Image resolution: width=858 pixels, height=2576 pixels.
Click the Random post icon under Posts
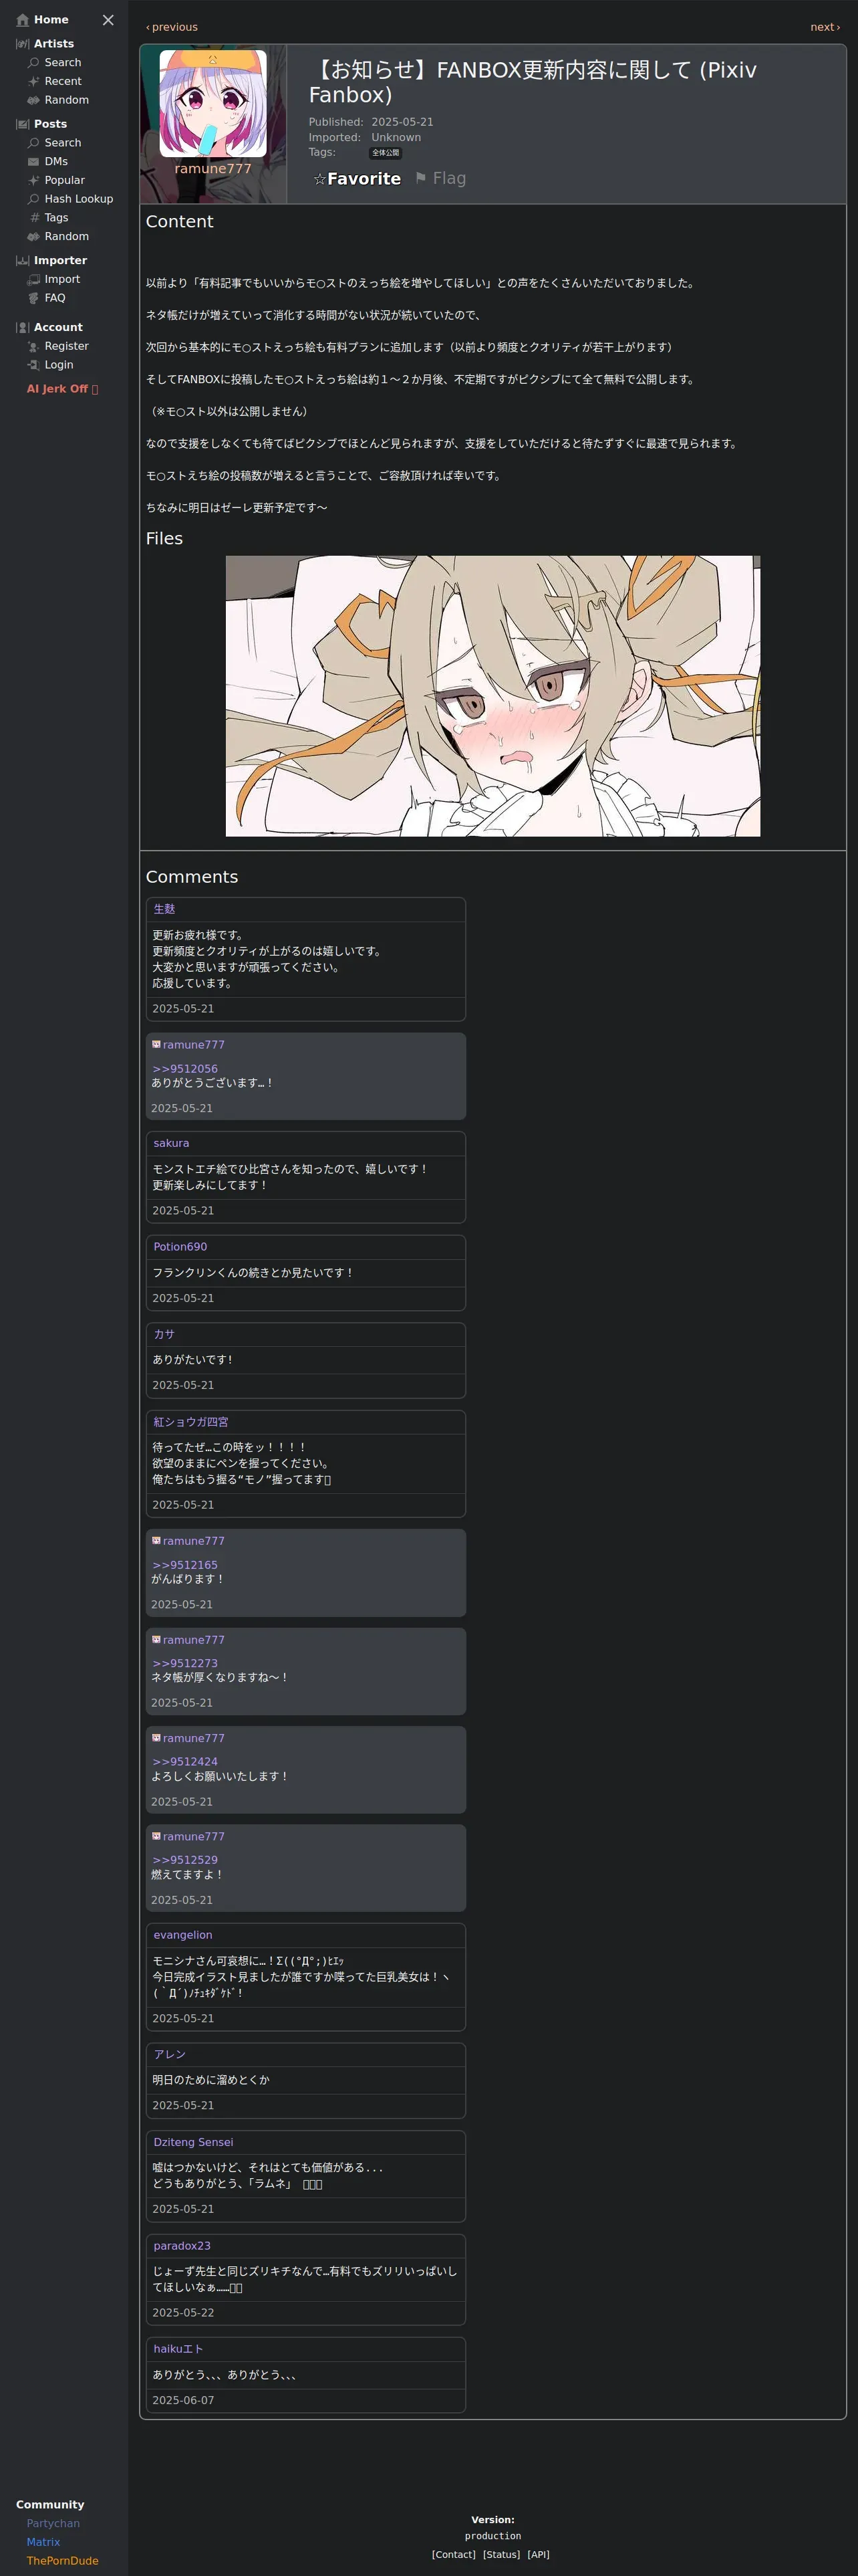(x=34, y=237)
